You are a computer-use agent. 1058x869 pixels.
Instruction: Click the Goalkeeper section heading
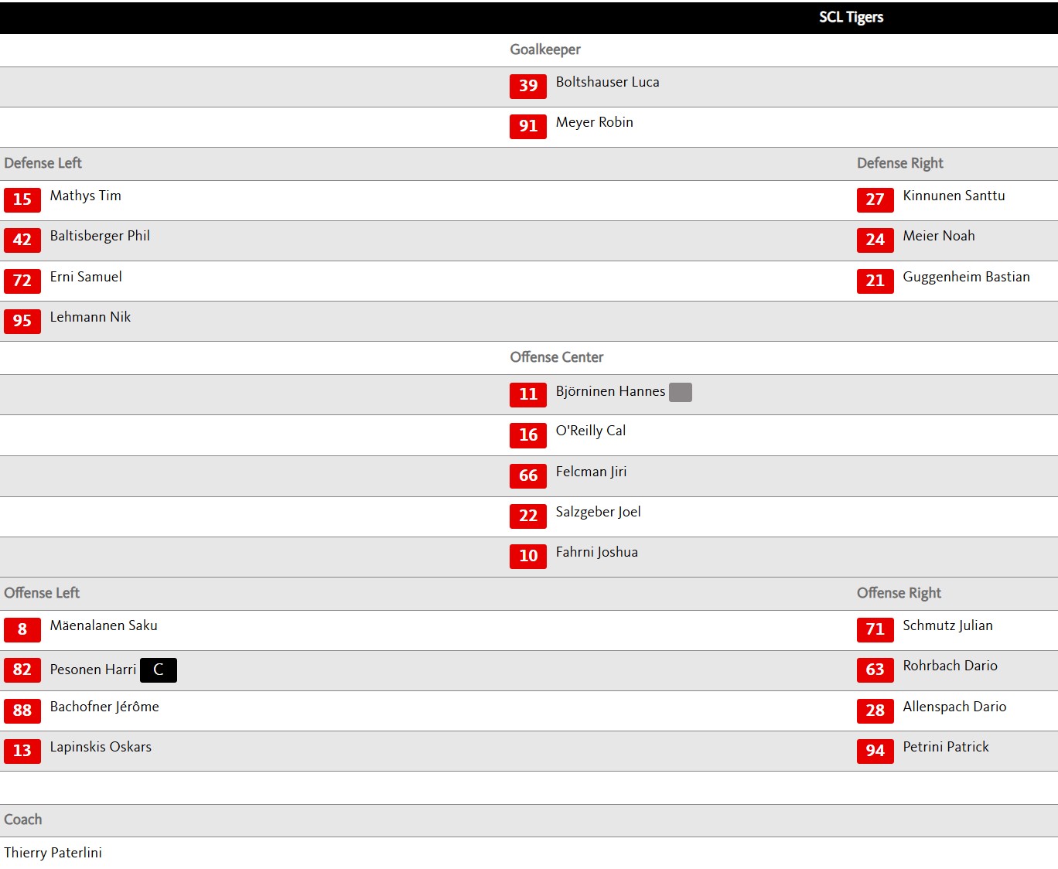click(544, 49)
